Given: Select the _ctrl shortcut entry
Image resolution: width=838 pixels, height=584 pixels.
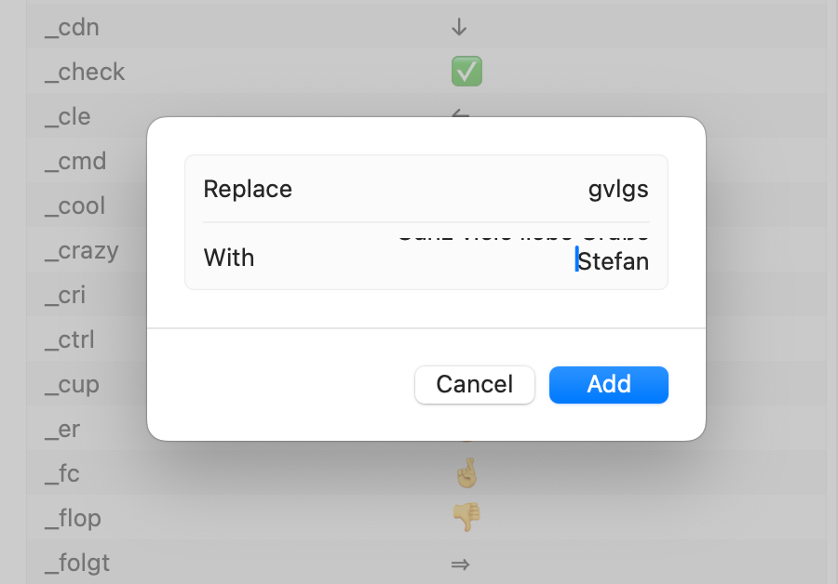Looking at the screenshot, I should pos(69,339).
